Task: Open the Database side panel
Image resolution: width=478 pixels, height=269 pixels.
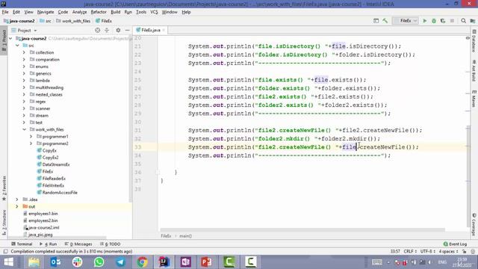Action: 474,41
